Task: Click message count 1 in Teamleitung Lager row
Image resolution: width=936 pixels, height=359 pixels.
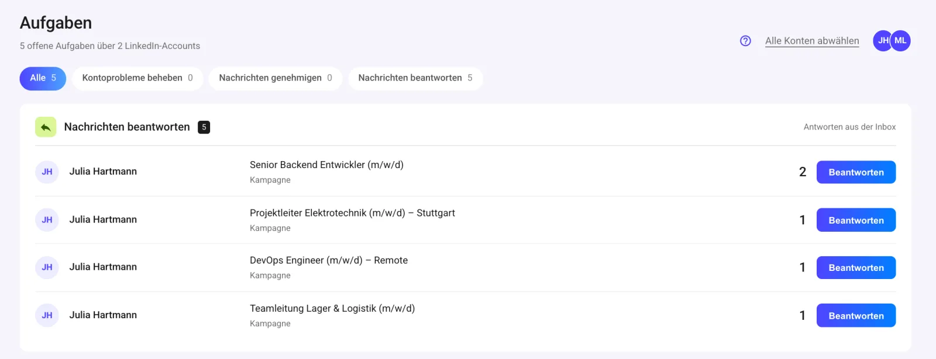Action: (x=803, y=315)
